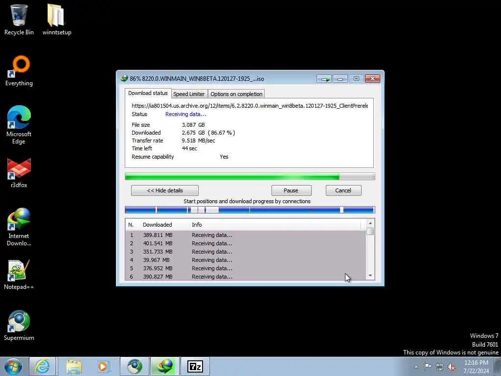Launch Internet Explorer from the taskbar
The width and height of the screenshot is (501, 376).
tap(43, 366)
